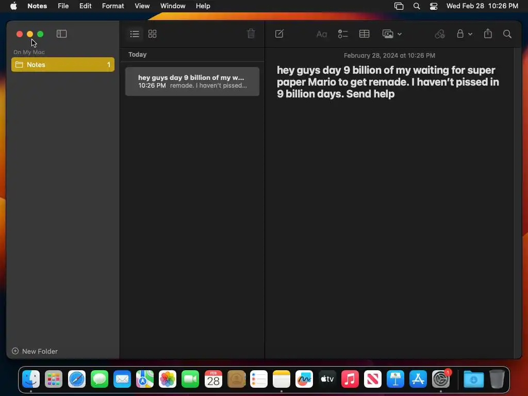Open Mail from the Dock
The width and height of the screenshot is (528, 396).
pyautogui.click(x=122, y=379)
